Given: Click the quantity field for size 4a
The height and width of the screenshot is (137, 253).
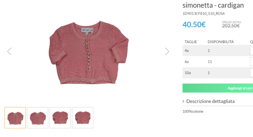Looking at the screenshot, I should (251, 51).
